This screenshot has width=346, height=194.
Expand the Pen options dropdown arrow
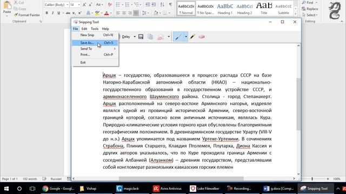185,37
